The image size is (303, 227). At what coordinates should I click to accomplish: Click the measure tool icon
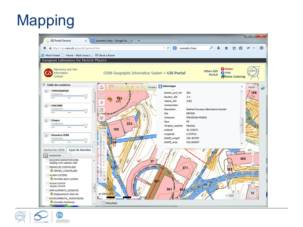pos(102,110)
